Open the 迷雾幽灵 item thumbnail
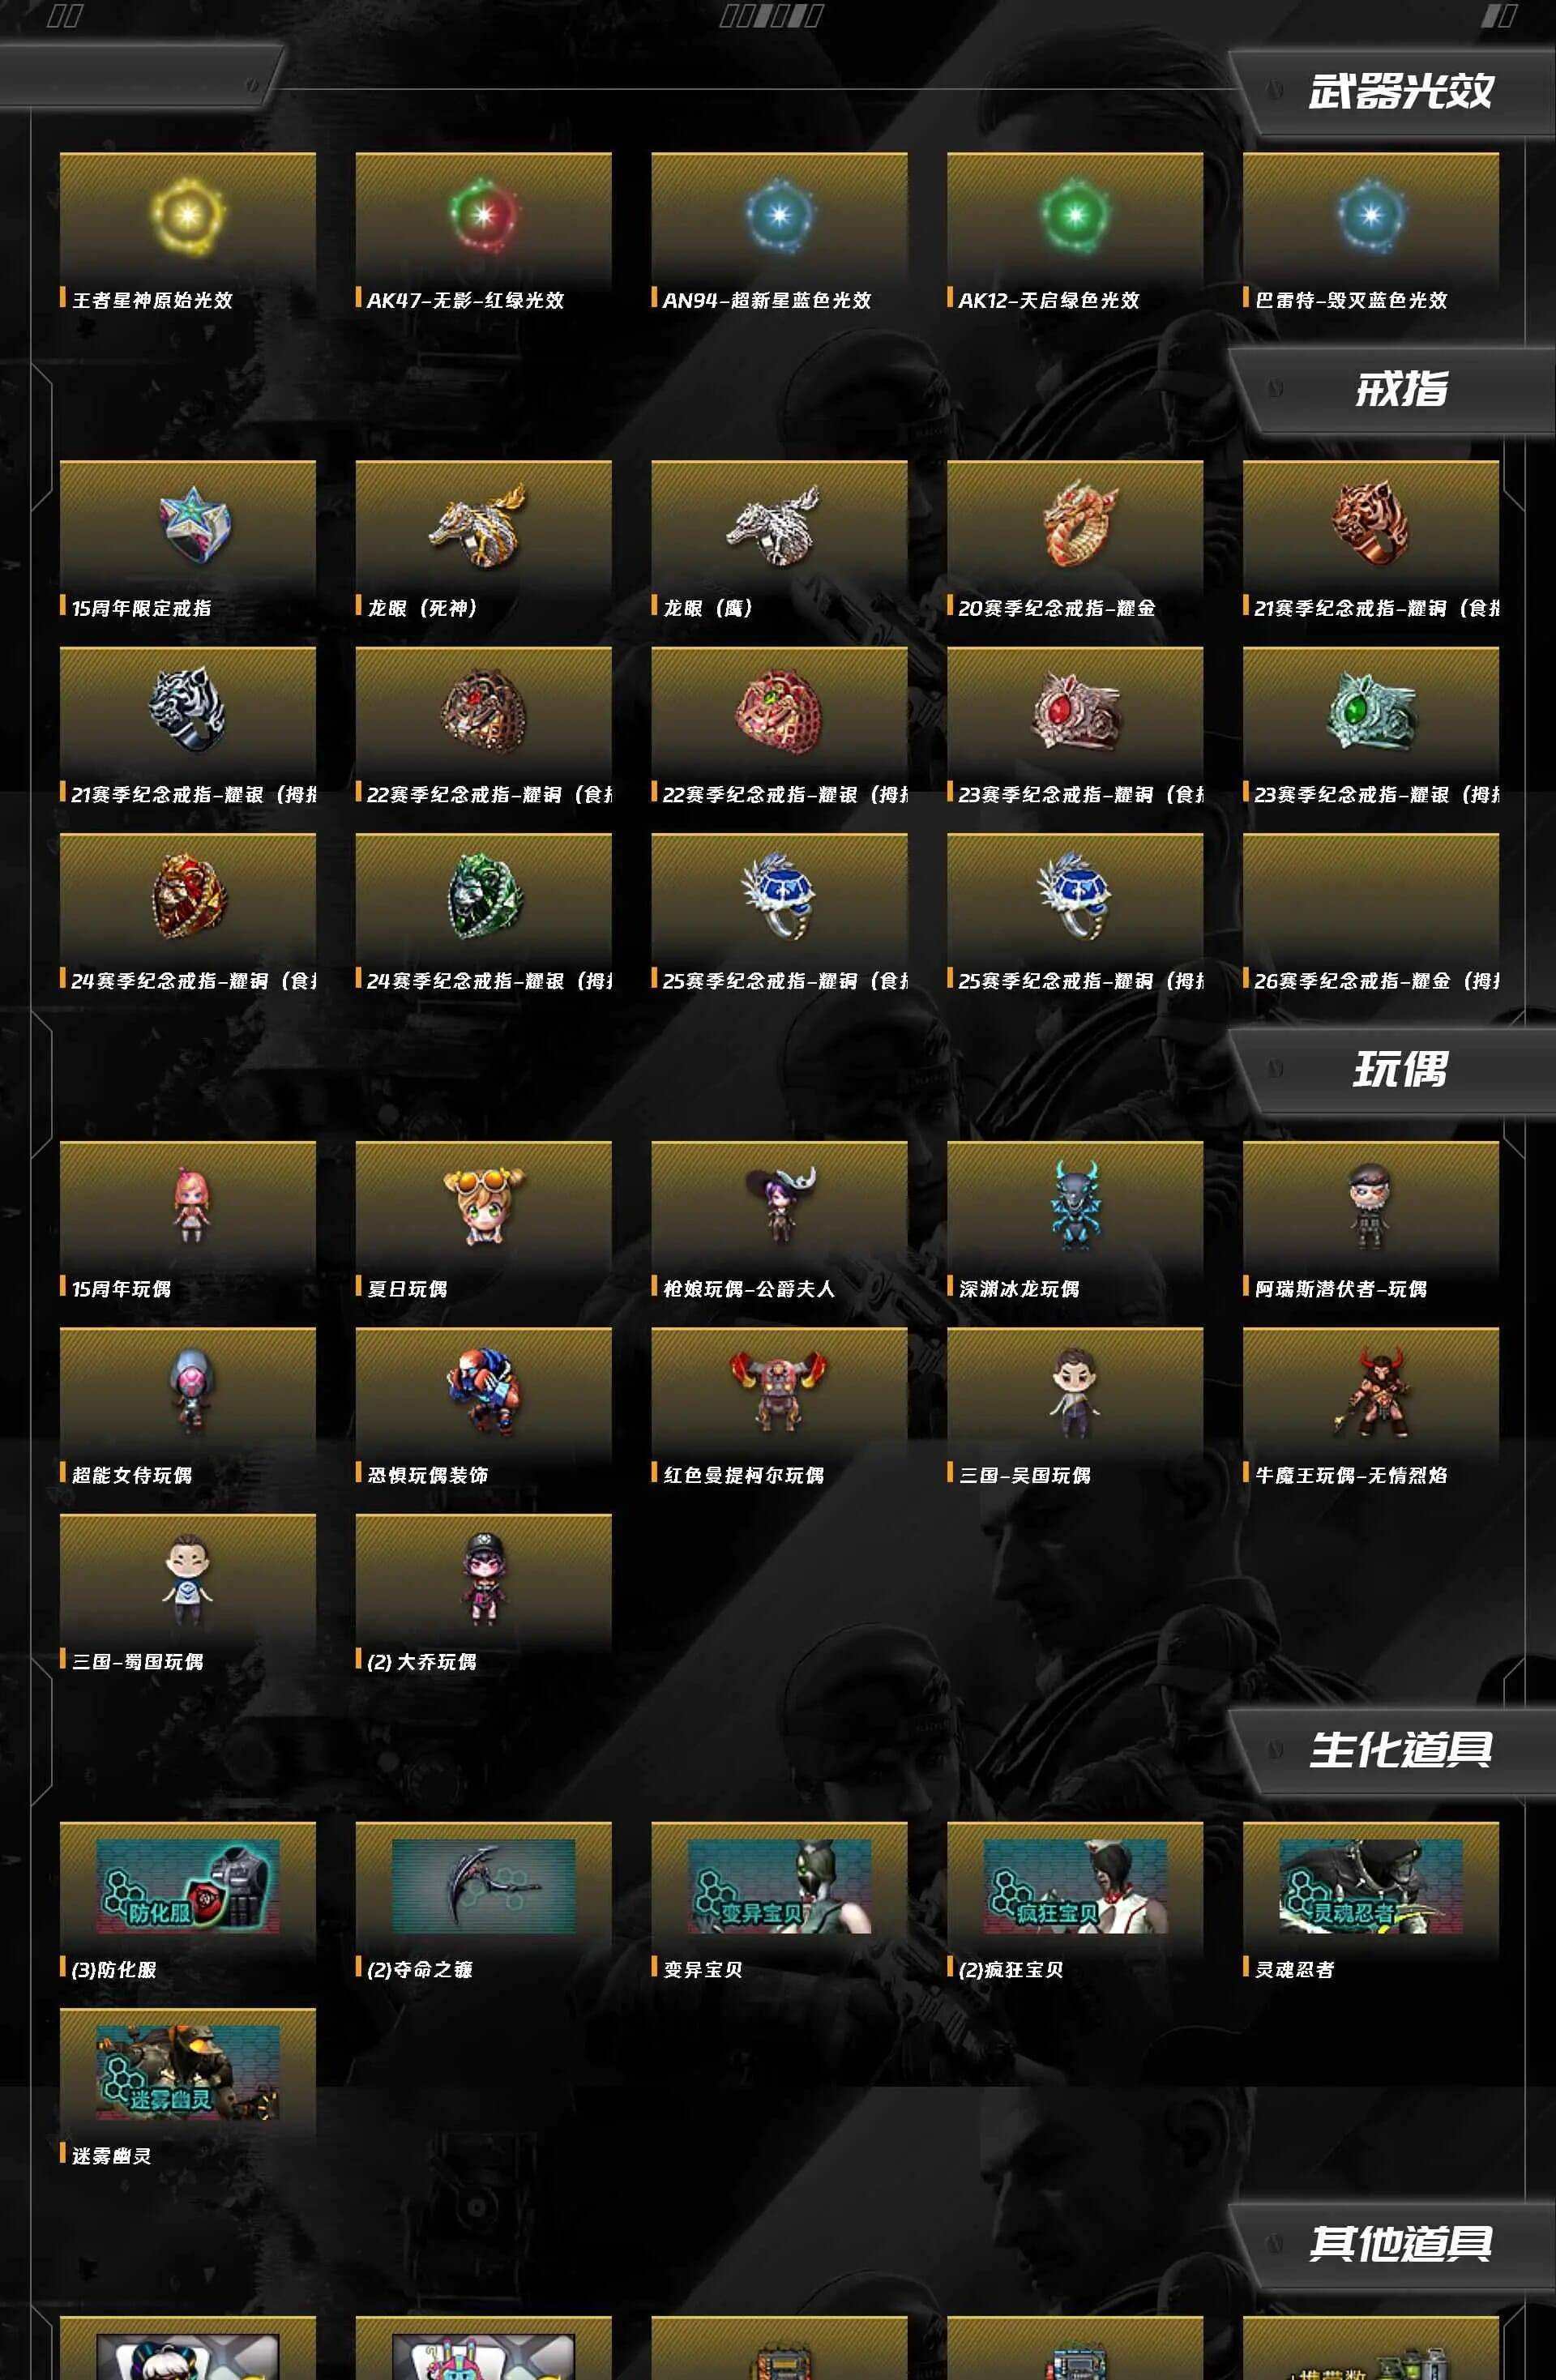The width and height of the screenshot is (1556, 2380). click(x=187, y=2072)
